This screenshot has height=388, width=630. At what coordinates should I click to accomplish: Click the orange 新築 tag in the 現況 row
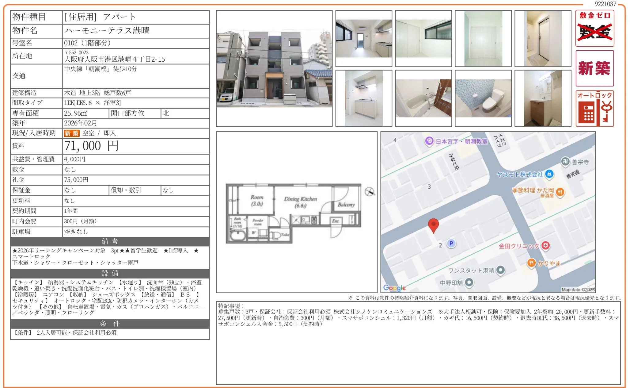(x=71, y=133)
